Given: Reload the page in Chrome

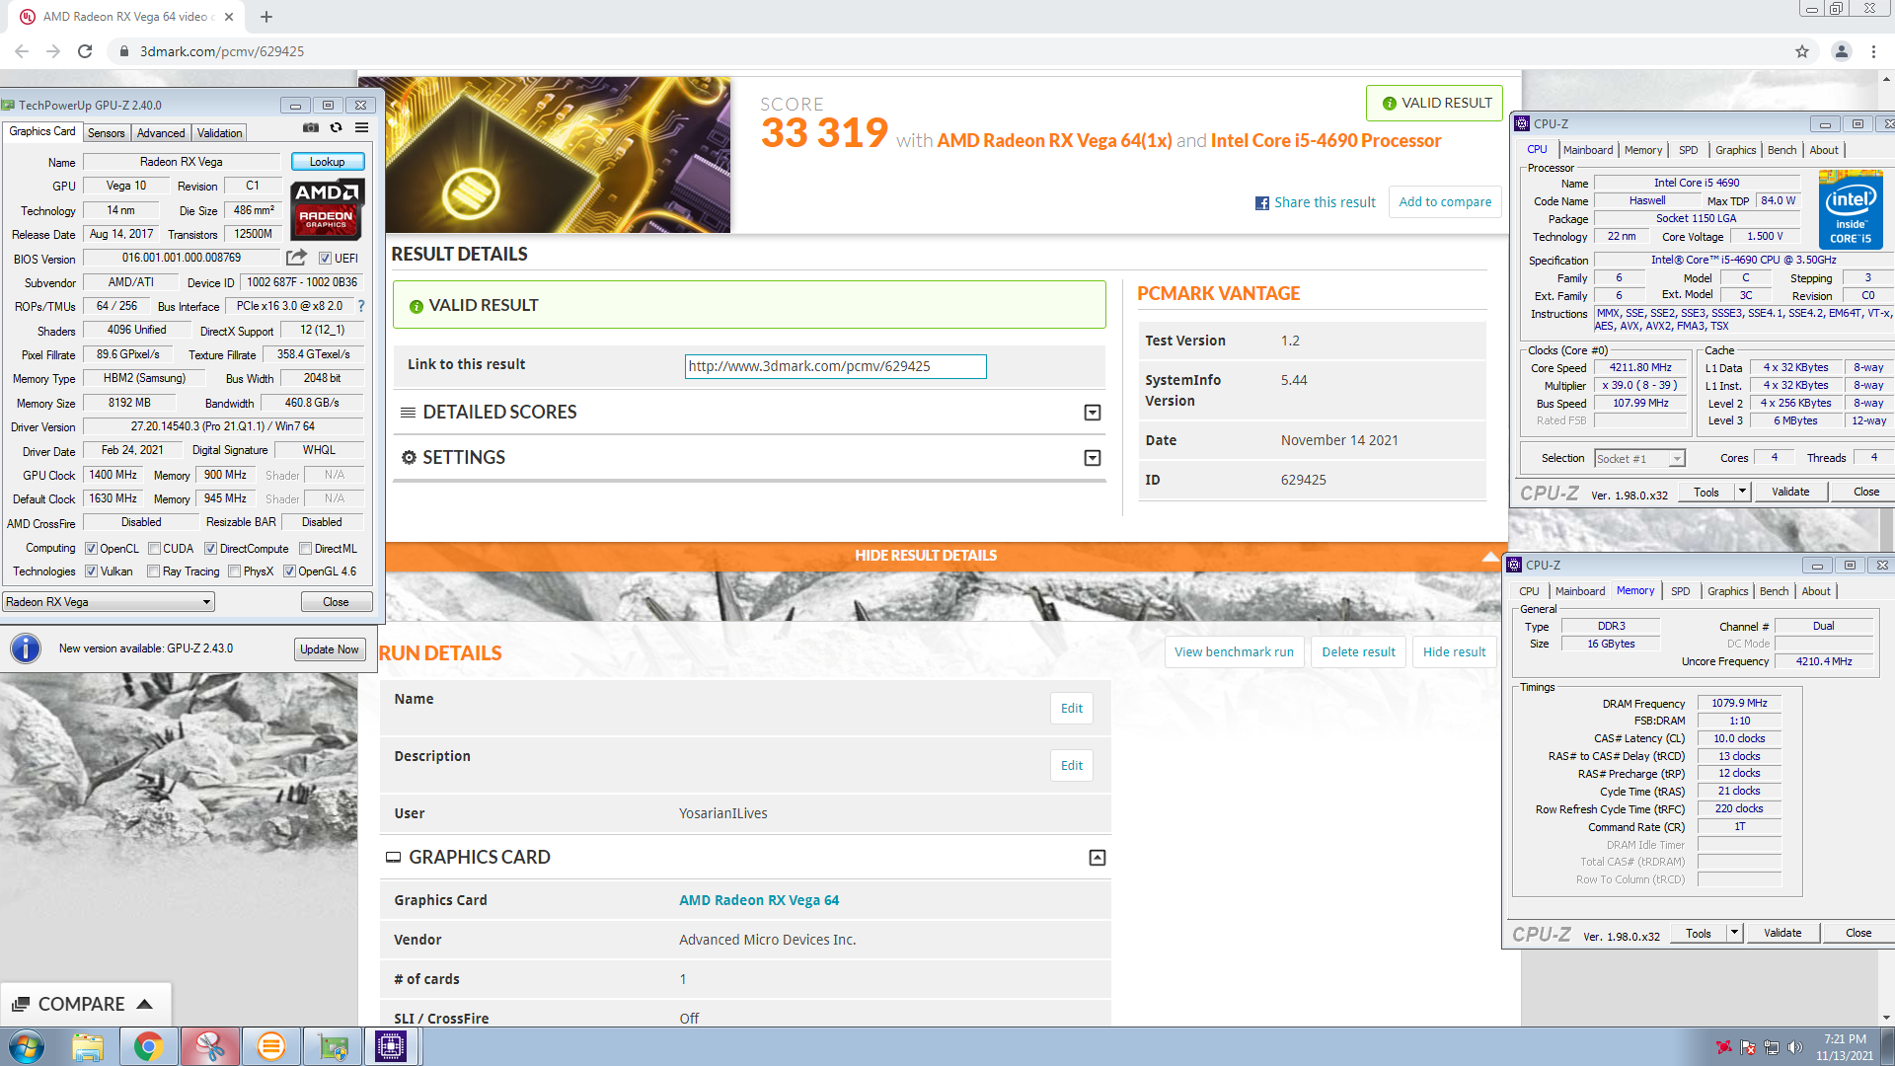Looking at the screenshot, I should pos(85,51).
